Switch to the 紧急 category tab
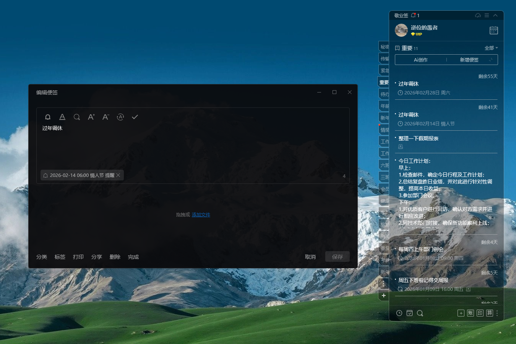 pyautogui.click(x=384, y=71)
